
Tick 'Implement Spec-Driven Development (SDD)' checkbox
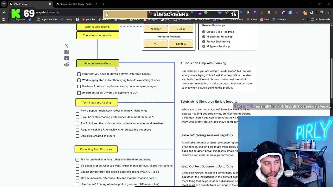pos(79,93)
